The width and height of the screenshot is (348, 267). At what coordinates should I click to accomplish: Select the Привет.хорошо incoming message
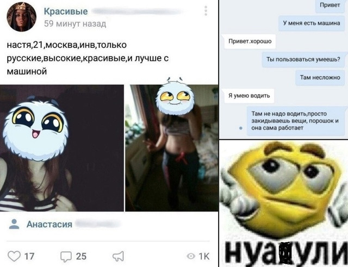click(x=250, y=41)
